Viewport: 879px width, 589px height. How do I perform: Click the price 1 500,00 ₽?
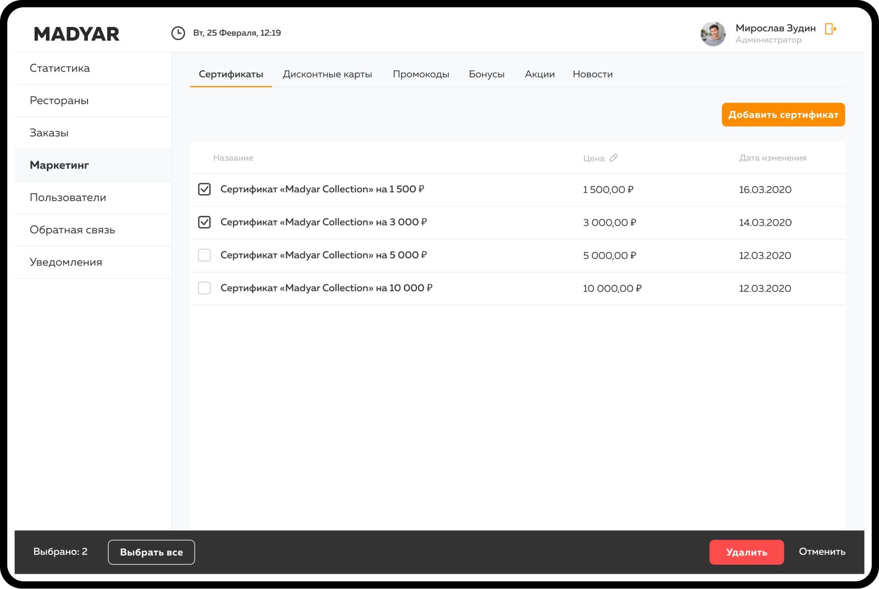608,190
